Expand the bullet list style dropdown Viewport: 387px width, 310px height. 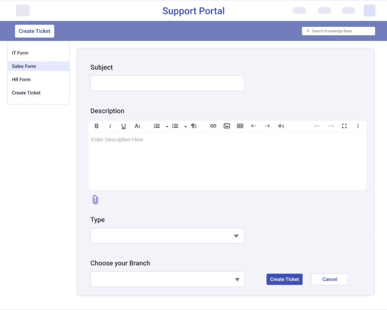coord(185,126)
